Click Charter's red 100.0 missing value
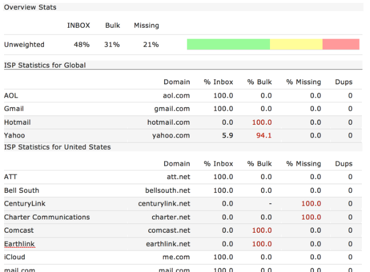370x272 pixels. (311, 217)
